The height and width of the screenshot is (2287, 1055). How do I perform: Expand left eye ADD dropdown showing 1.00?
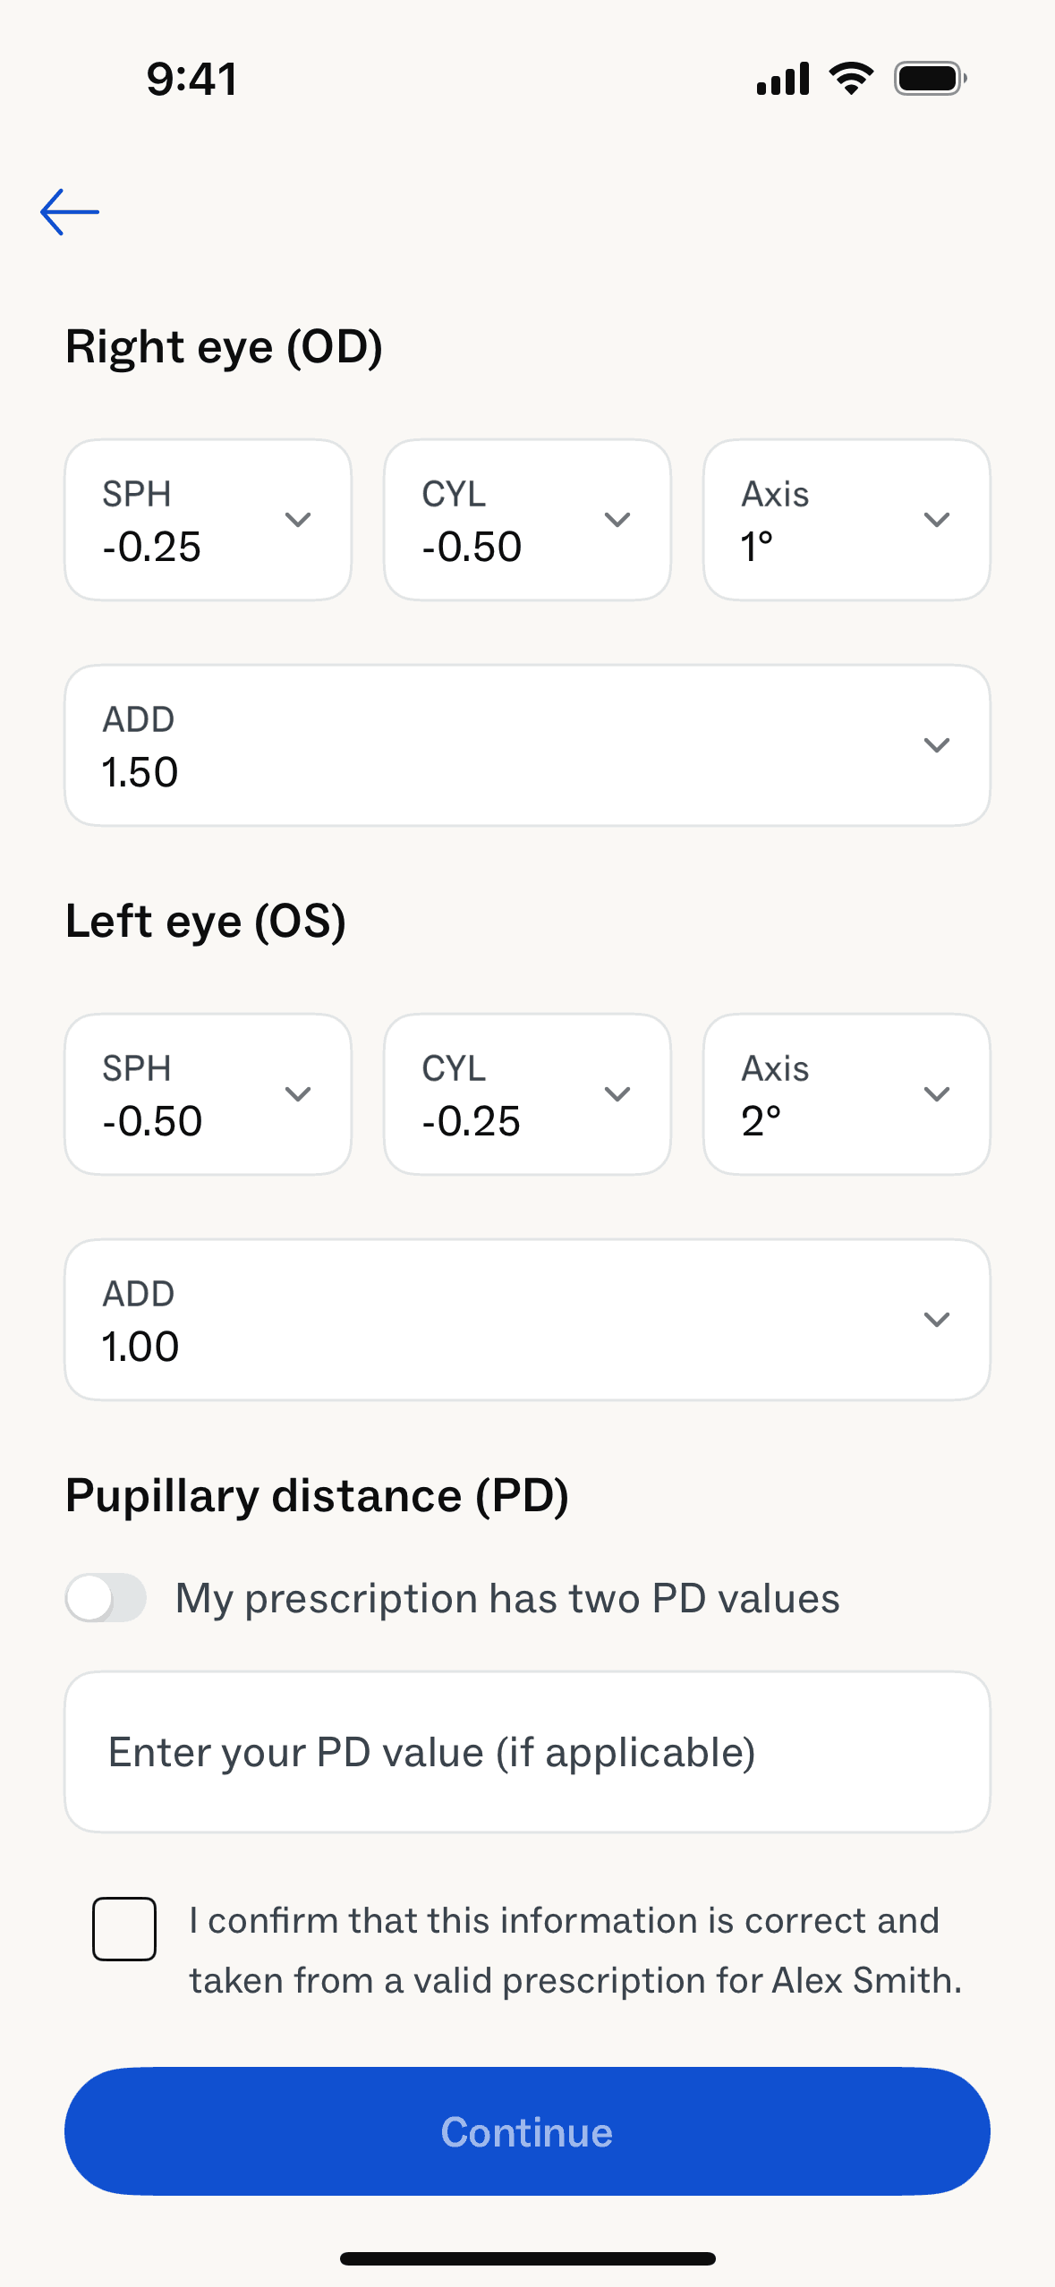point(527,1320)
